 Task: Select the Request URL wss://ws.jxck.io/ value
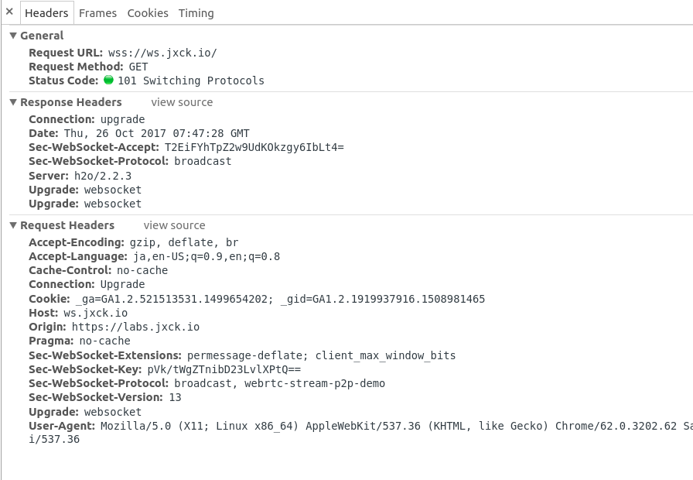[x=162, y=53]
